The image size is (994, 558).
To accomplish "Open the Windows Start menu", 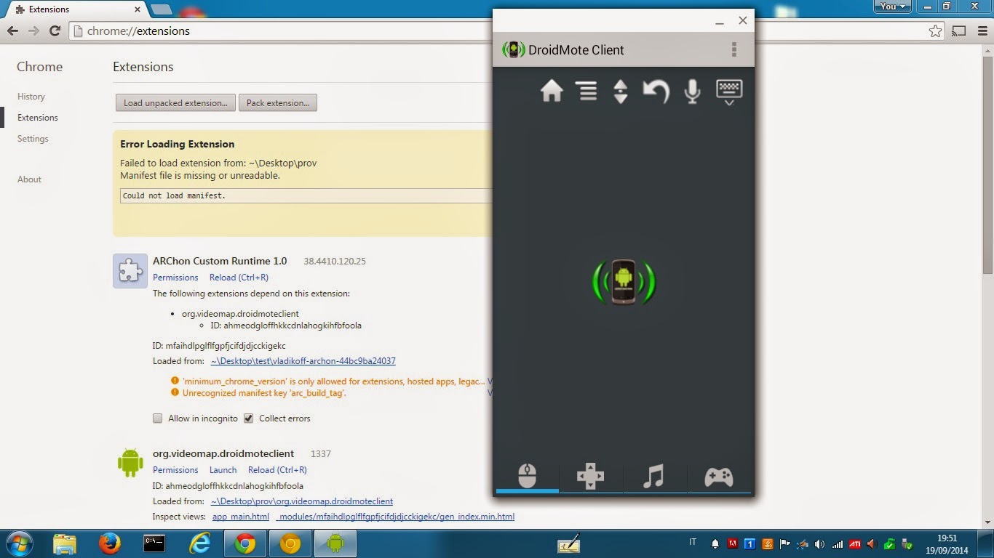I will 19,543.
